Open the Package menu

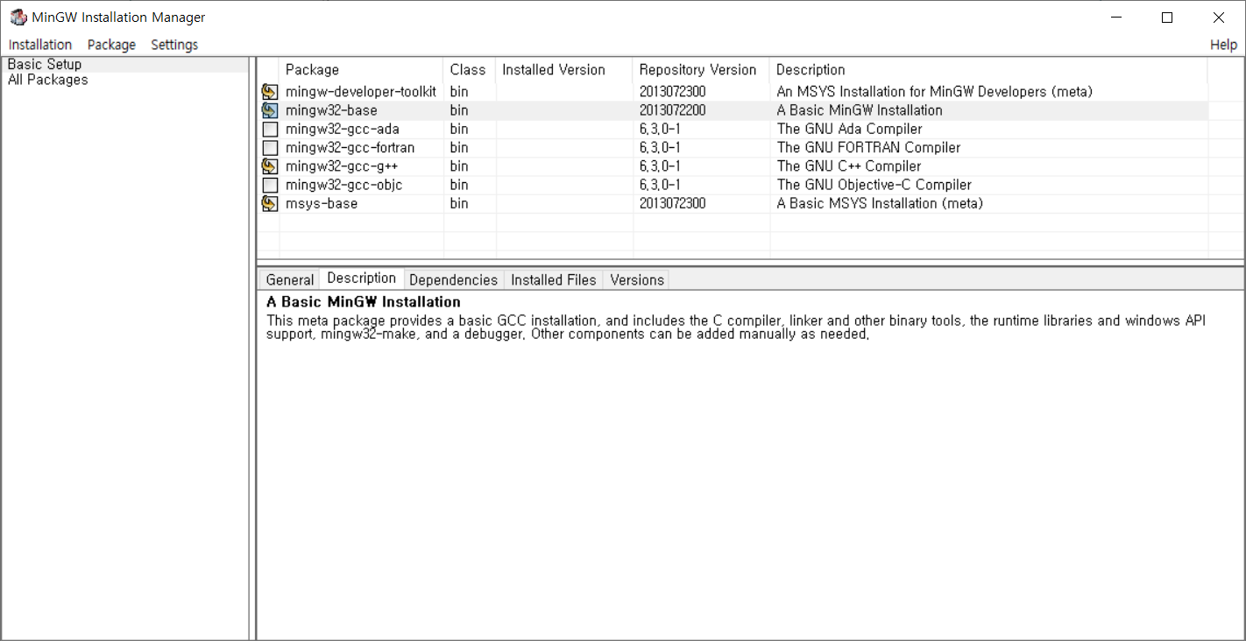coord(111,45)
